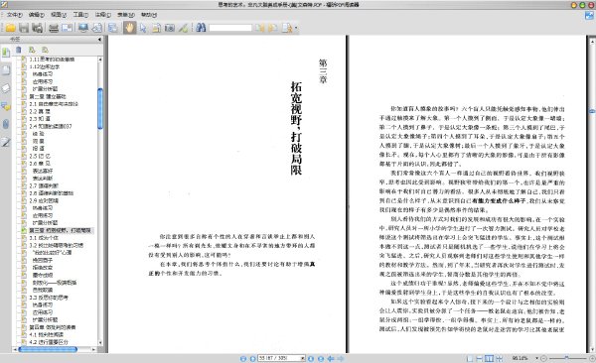Click the binoculars Find icon
Image resolution: width=596 pixels, height=363 pixels.
pos(201,28)
